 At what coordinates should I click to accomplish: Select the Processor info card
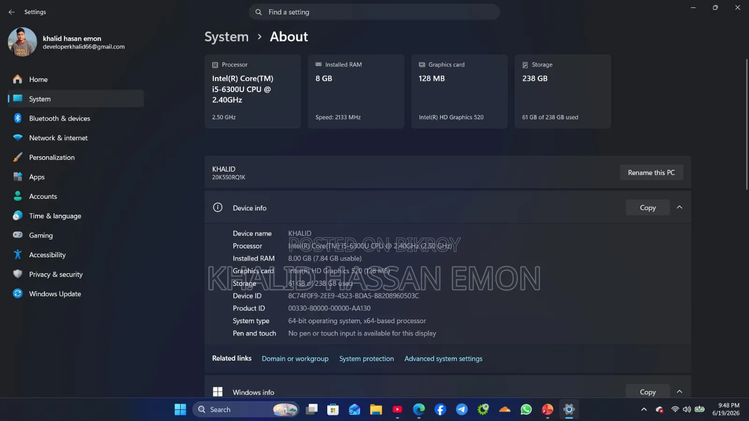tap(253, 91)
